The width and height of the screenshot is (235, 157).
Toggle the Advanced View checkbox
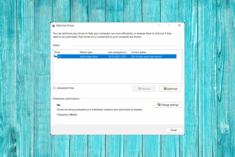[54, 88]
